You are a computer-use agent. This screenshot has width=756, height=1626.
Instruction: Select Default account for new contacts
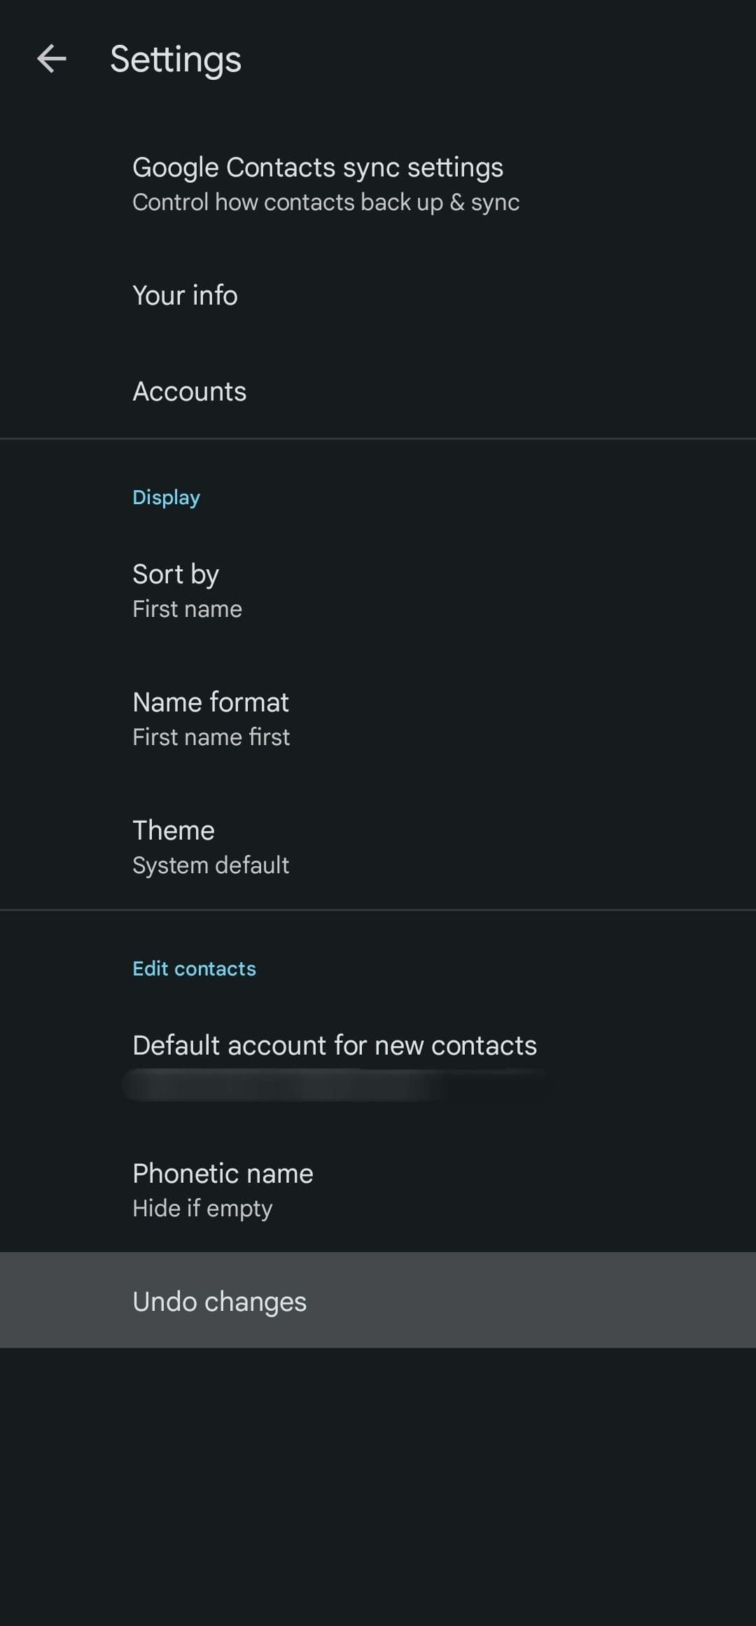tap(335, 1045)
